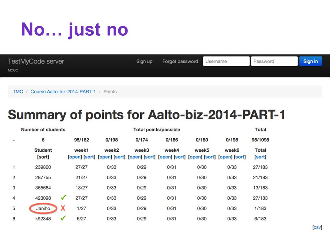Viewport: 330px width, 247px height.
Task: Click the 21/183 total score
Action: pyautogui.click(x=260, y=177)
